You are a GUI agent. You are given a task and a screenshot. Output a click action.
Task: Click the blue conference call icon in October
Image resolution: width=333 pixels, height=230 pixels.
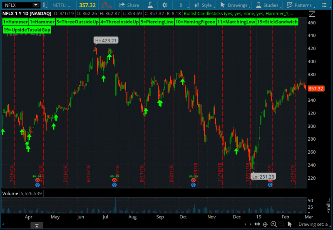(193, 185)
